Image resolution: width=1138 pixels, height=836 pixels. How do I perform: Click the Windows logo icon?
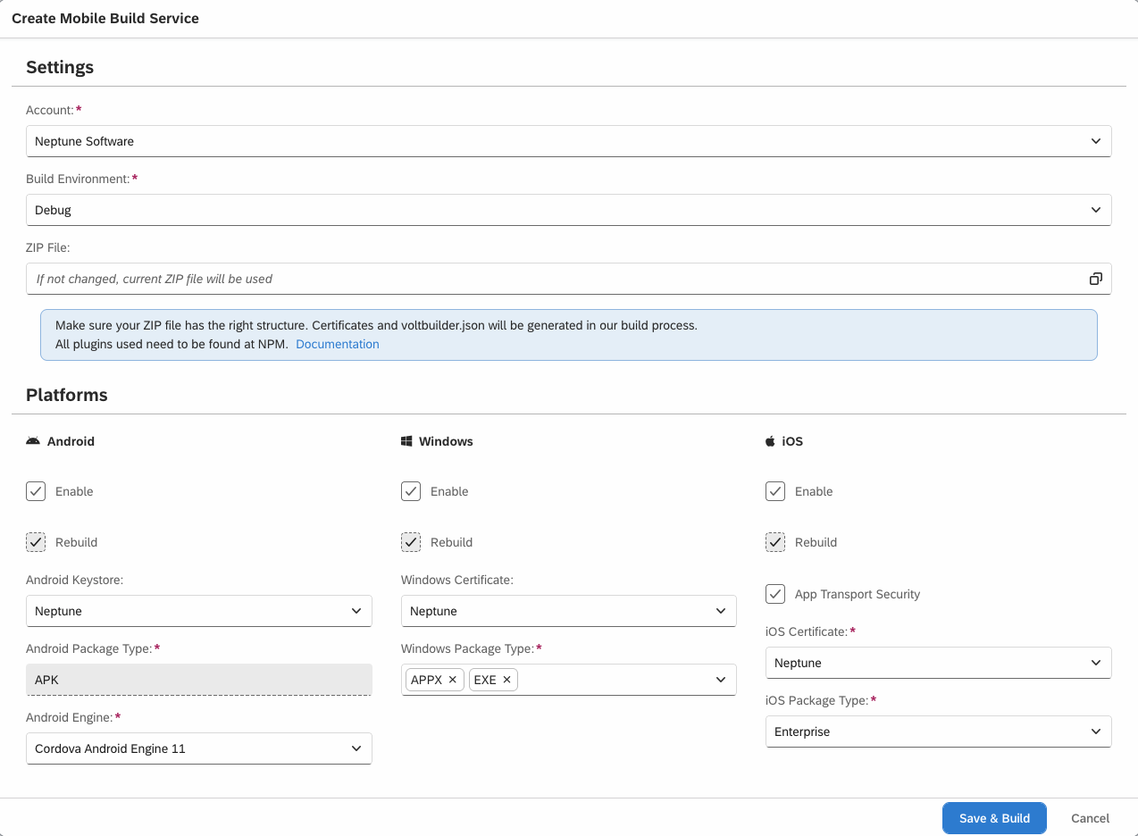coord(406,441)
